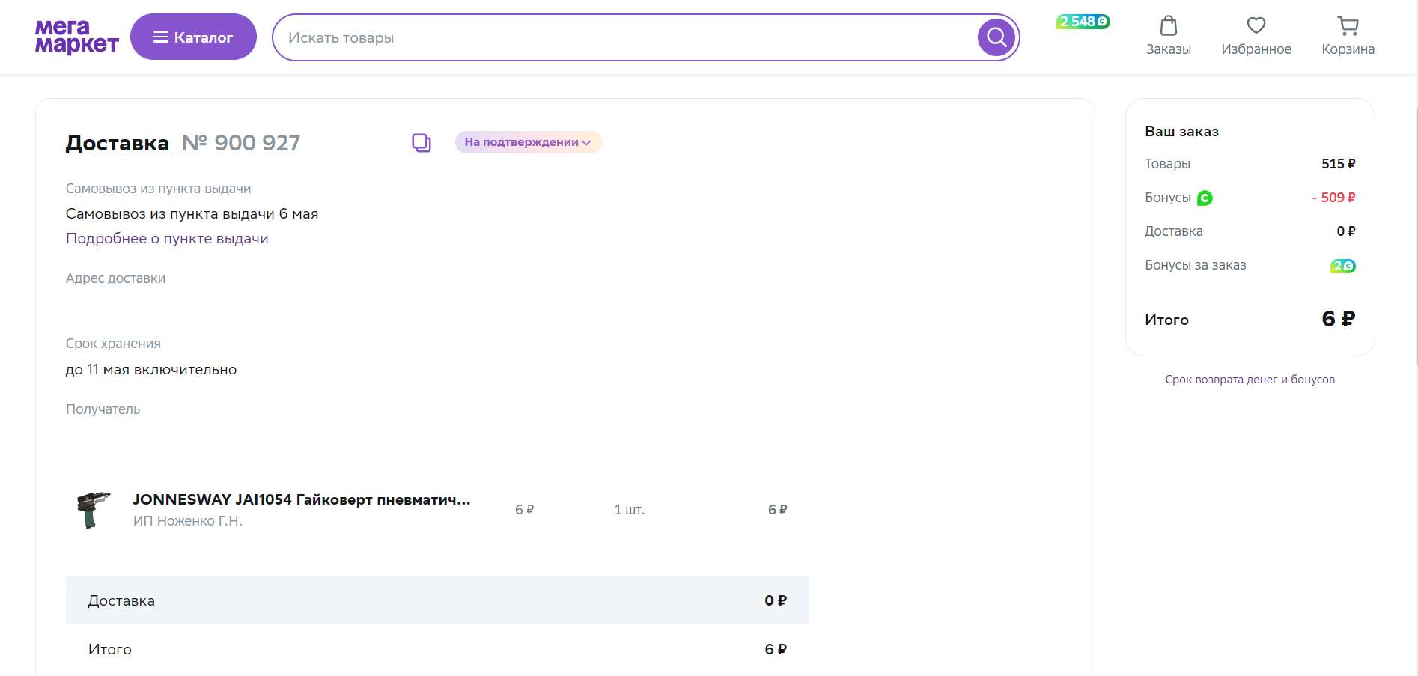The image size is (1418, 676).
Task: Click the Бонусы за заказ label
Action: tap(1195, 265)
